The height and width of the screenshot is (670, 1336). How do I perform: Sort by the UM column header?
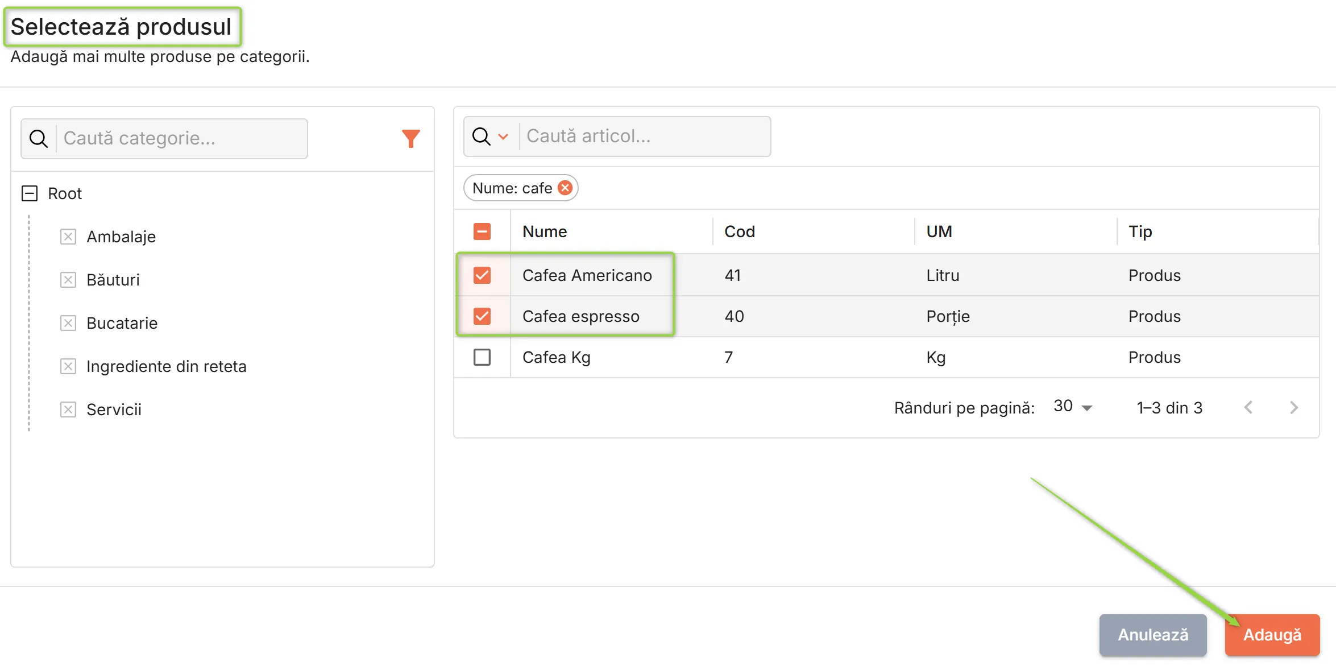[939, 231]
